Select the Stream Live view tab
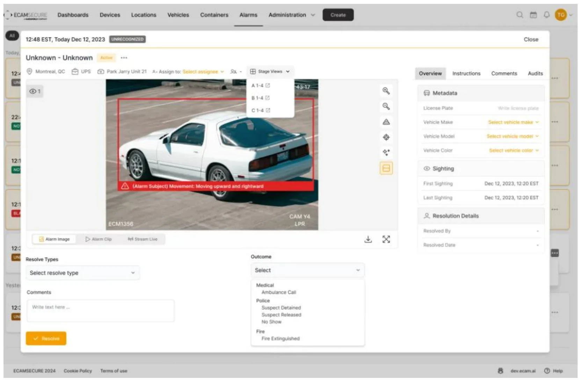 tap(143, 239)
